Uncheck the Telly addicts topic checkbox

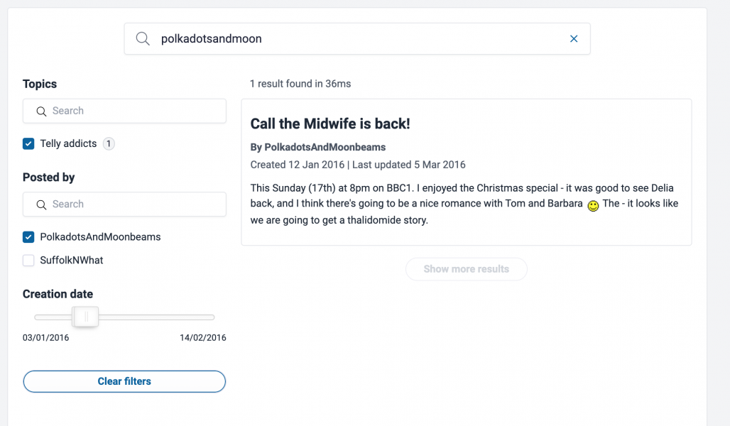(28, 144)
